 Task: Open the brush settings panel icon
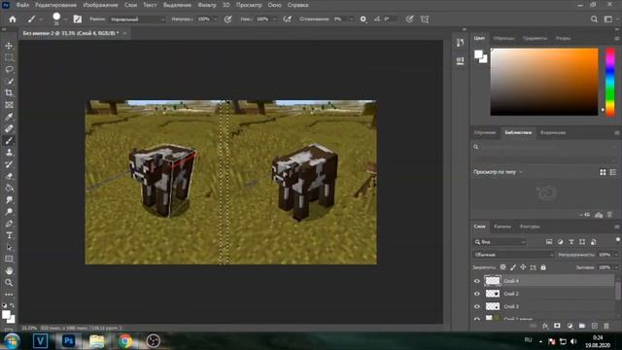coord(78,19)
